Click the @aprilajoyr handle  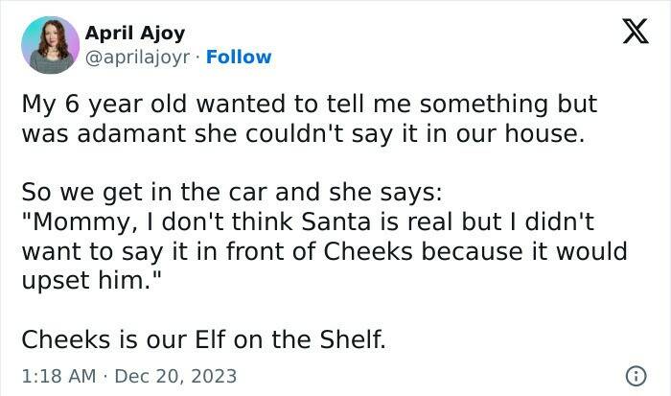[139, 58]
